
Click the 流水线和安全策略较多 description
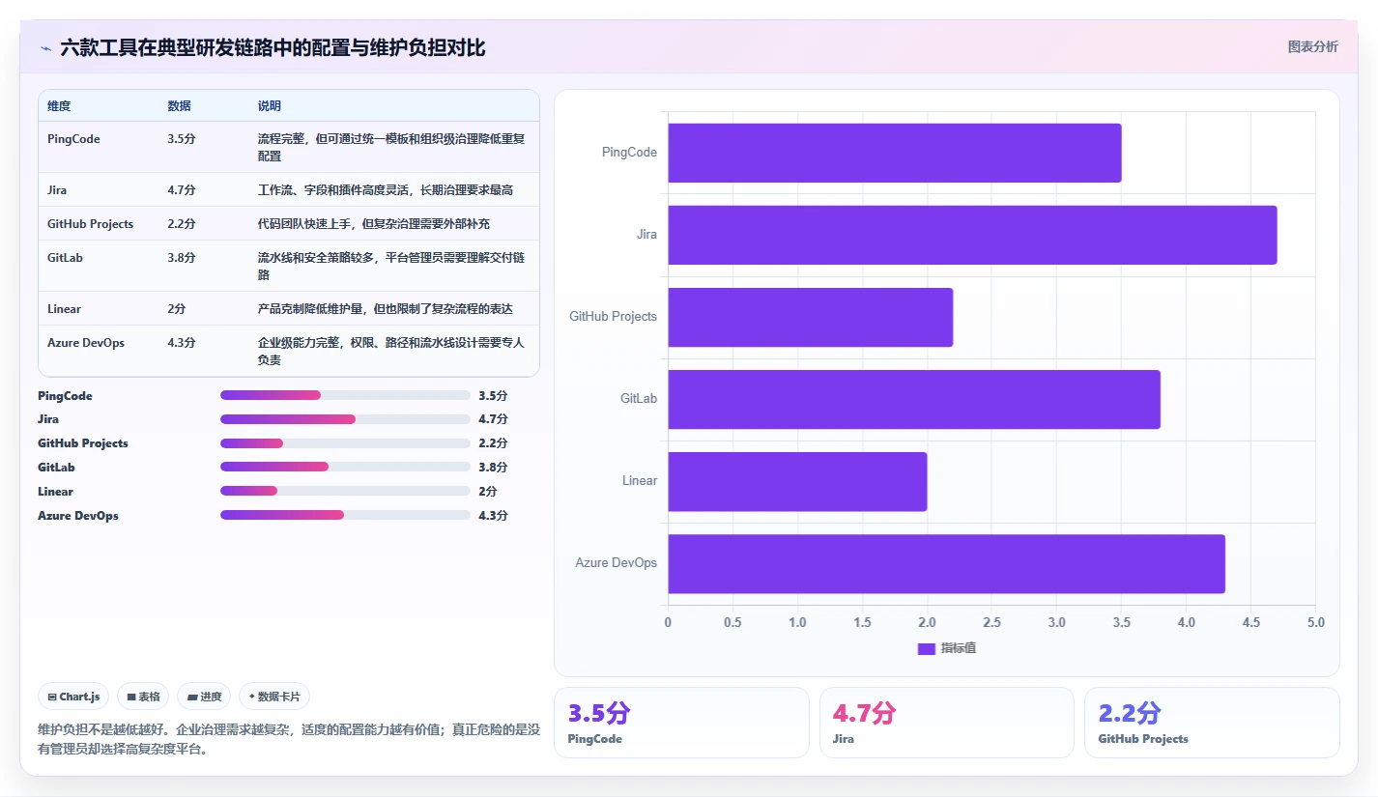[x=391, y=267]
